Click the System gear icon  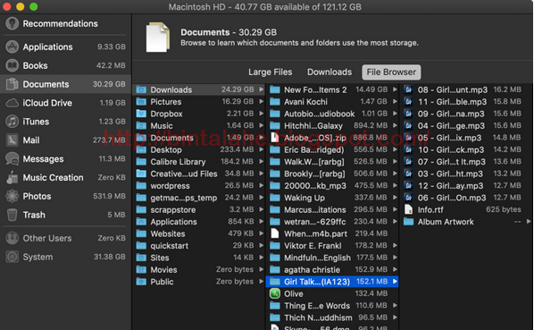(13, 257)
